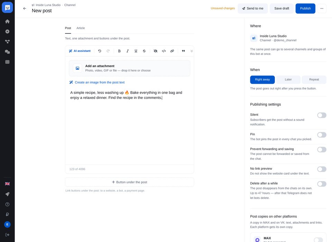Toggle underline formatting
This screenshot has height=242, width=332.
(x=136, y=51)
